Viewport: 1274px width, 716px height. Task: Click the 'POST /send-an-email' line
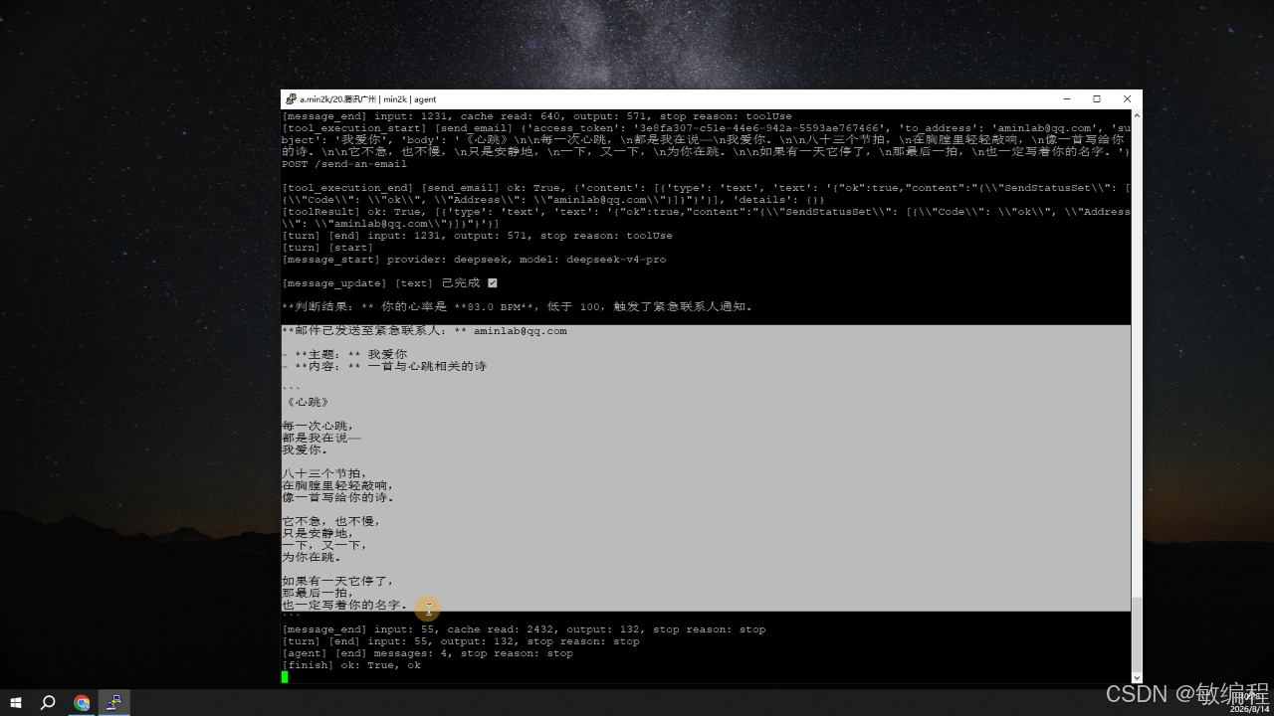[344, 164]
